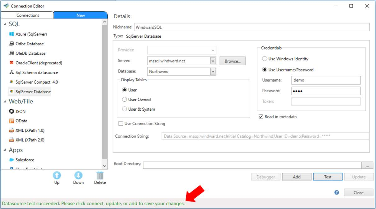
Task: Collapse the Web/File category
Action: coord(5,101)
